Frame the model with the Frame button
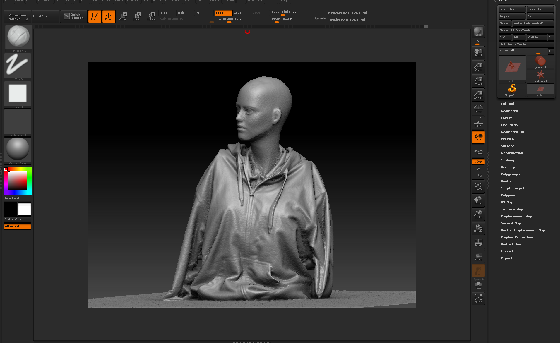Screen dimensions: 560x343 click(478, 186)
